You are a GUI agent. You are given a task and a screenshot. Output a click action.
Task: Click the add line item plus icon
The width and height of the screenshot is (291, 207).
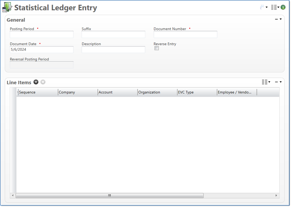[36, 82]
